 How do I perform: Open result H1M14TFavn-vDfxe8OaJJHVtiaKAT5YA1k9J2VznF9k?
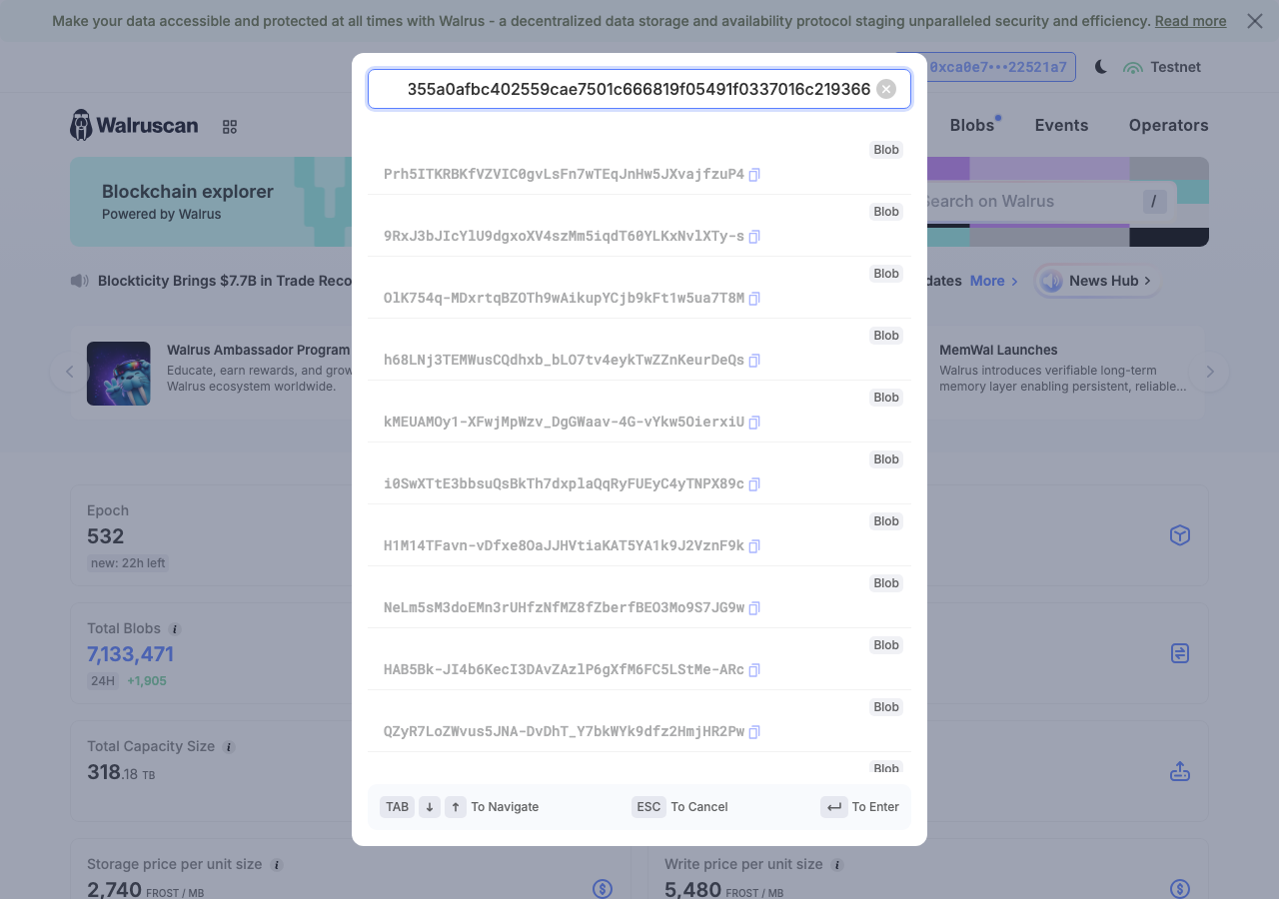tap(639, 535)
